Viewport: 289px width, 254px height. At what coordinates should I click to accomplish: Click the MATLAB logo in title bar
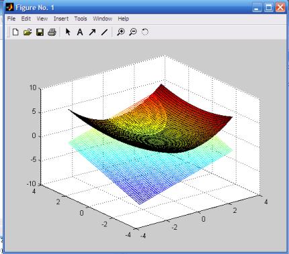(x=9, y=7)
